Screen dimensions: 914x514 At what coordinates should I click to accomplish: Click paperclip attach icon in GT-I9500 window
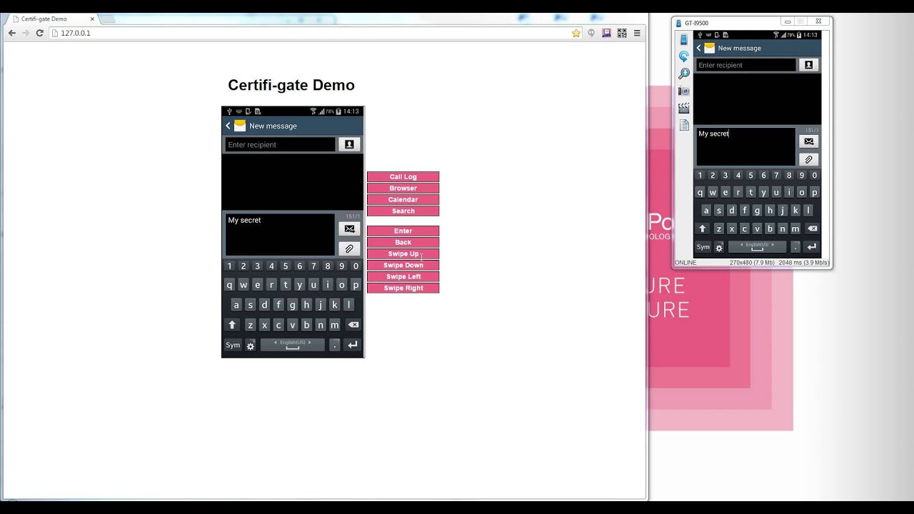point(808,159)
